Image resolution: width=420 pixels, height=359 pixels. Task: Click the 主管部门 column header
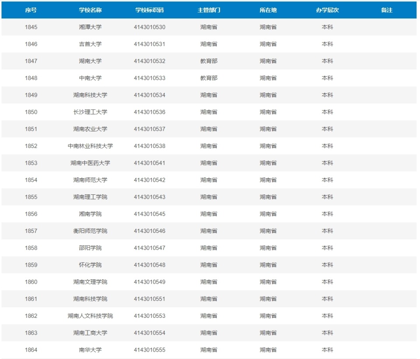pyautogui.click(x=209, y=10)
